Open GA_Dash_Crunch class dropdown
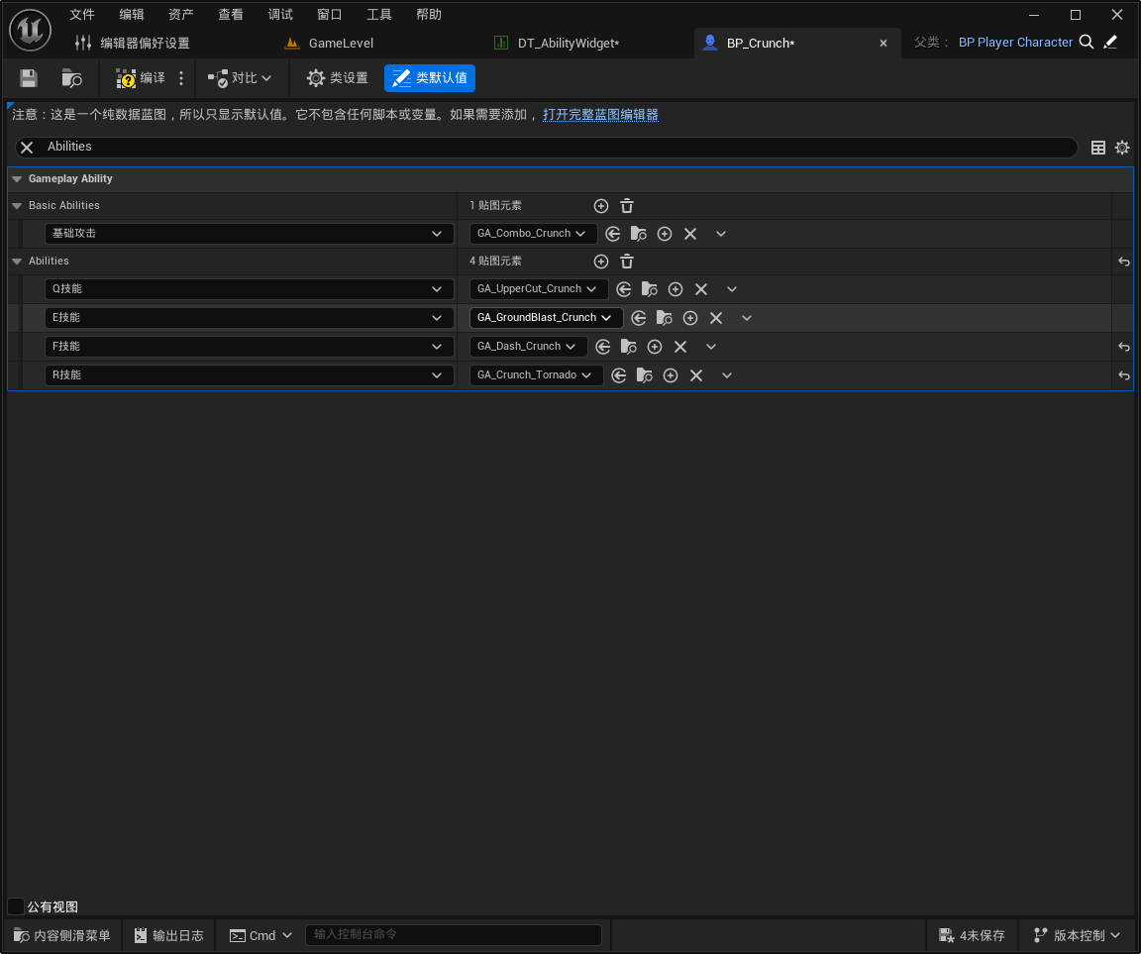Viewport: 1141px width, 954px height. 528,347
